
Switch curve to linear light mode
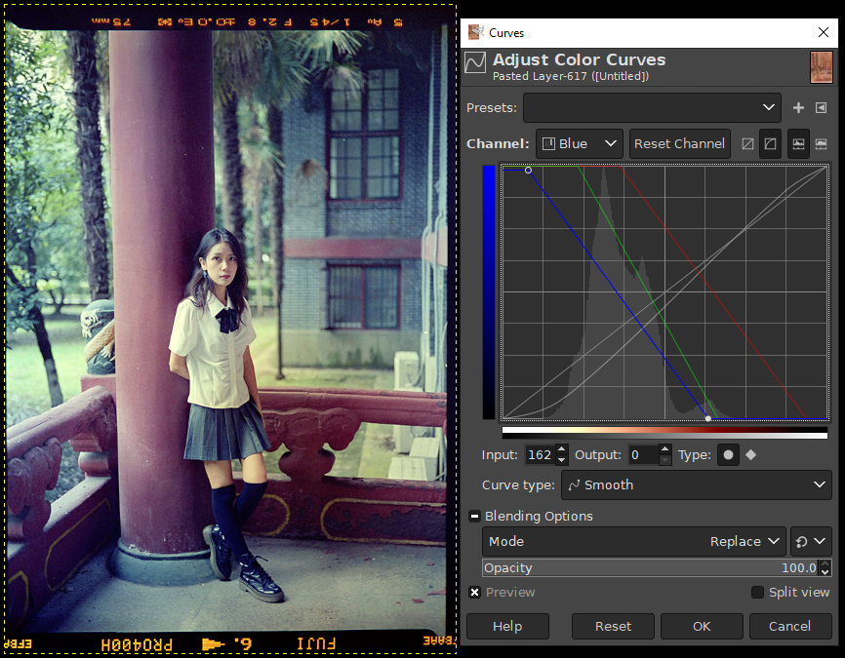pos(748,143)
